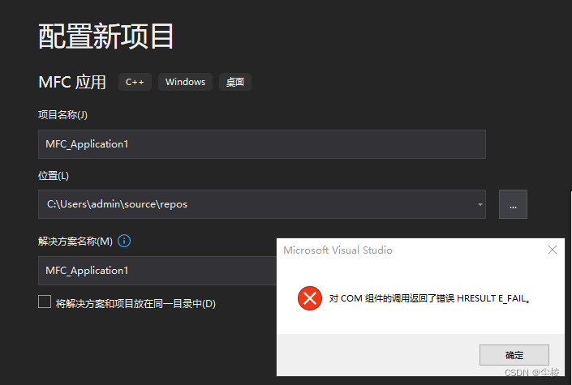The image size is (572, 385).
Task: Click the solution name info icon
Action: point(124,241)
